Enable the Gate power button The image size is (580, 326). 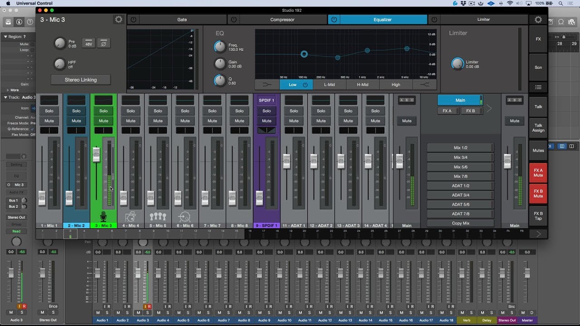[133, 19]
